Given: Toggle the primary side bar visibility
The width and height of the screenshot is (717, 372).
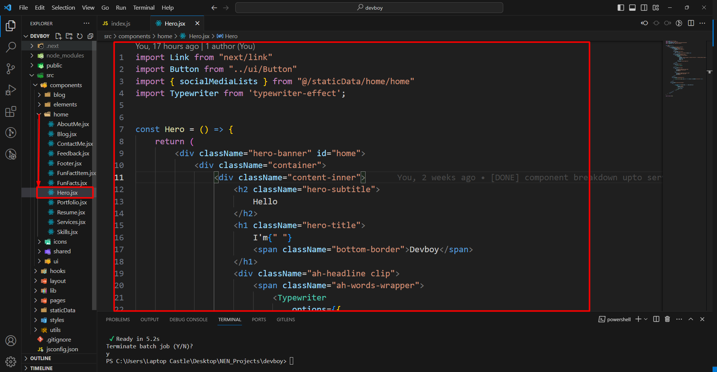Looking at the screenshot, I should pyautogui.click(x=621, y=8).
